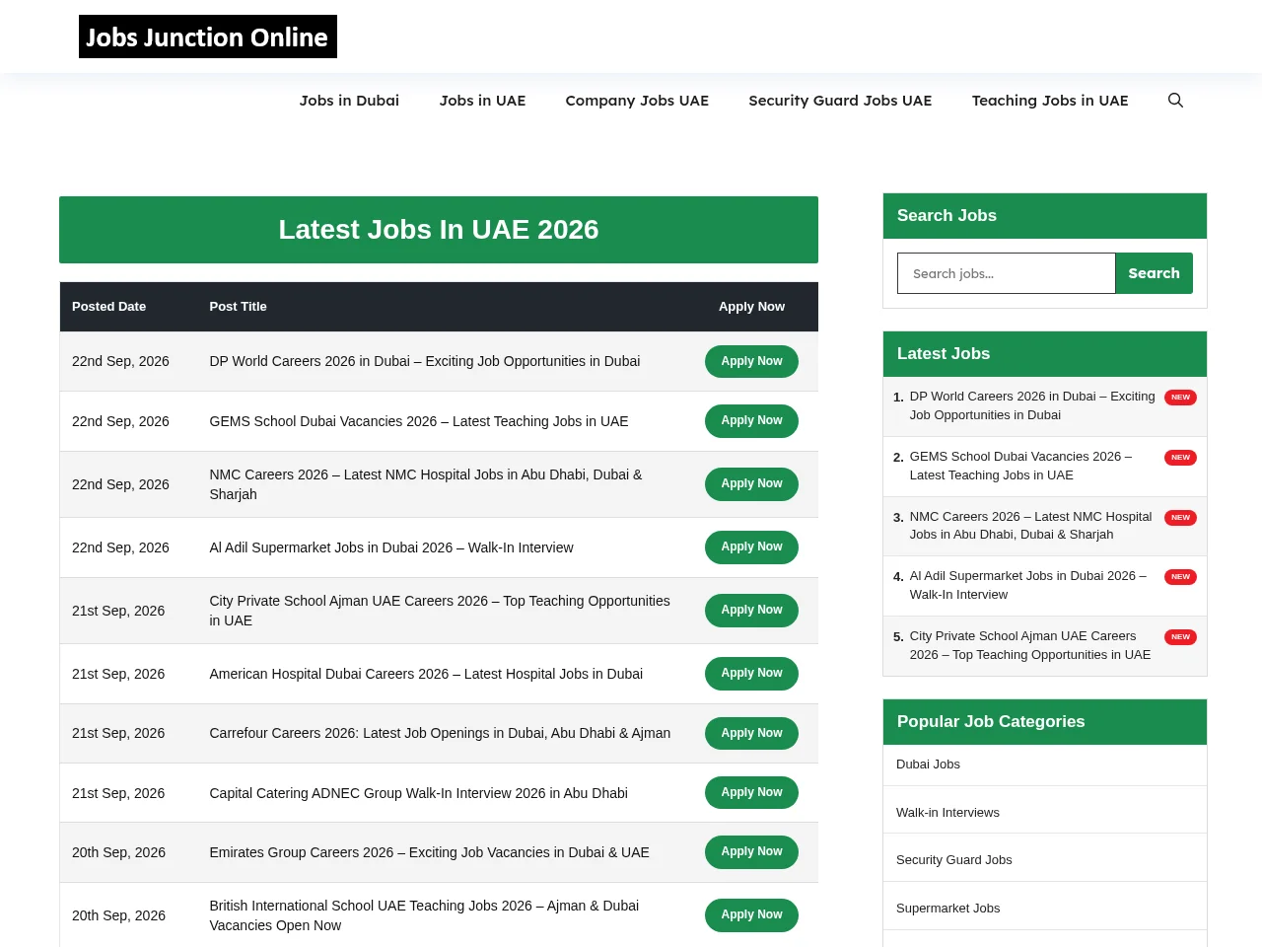Screen dimensions: 1262x947
Task: Open Supermarket Jobs category
Action: [947, 909]
